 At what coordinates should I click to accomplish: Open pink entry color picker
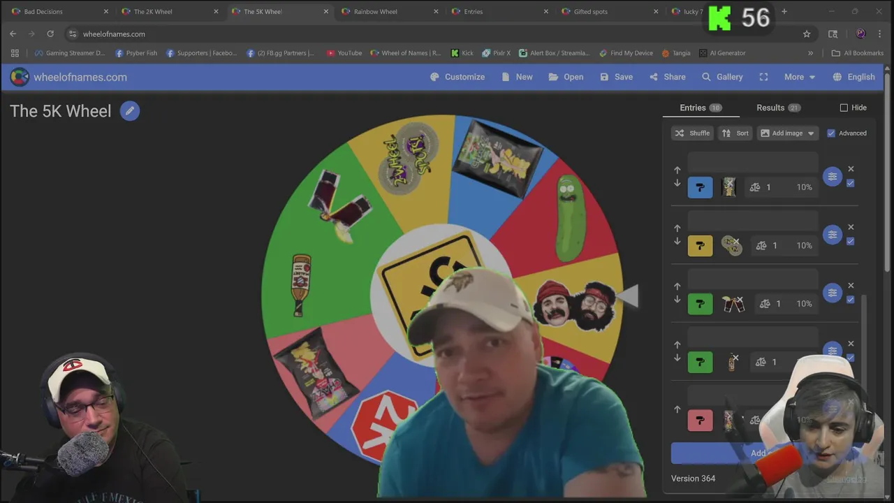tap(701, 420)
